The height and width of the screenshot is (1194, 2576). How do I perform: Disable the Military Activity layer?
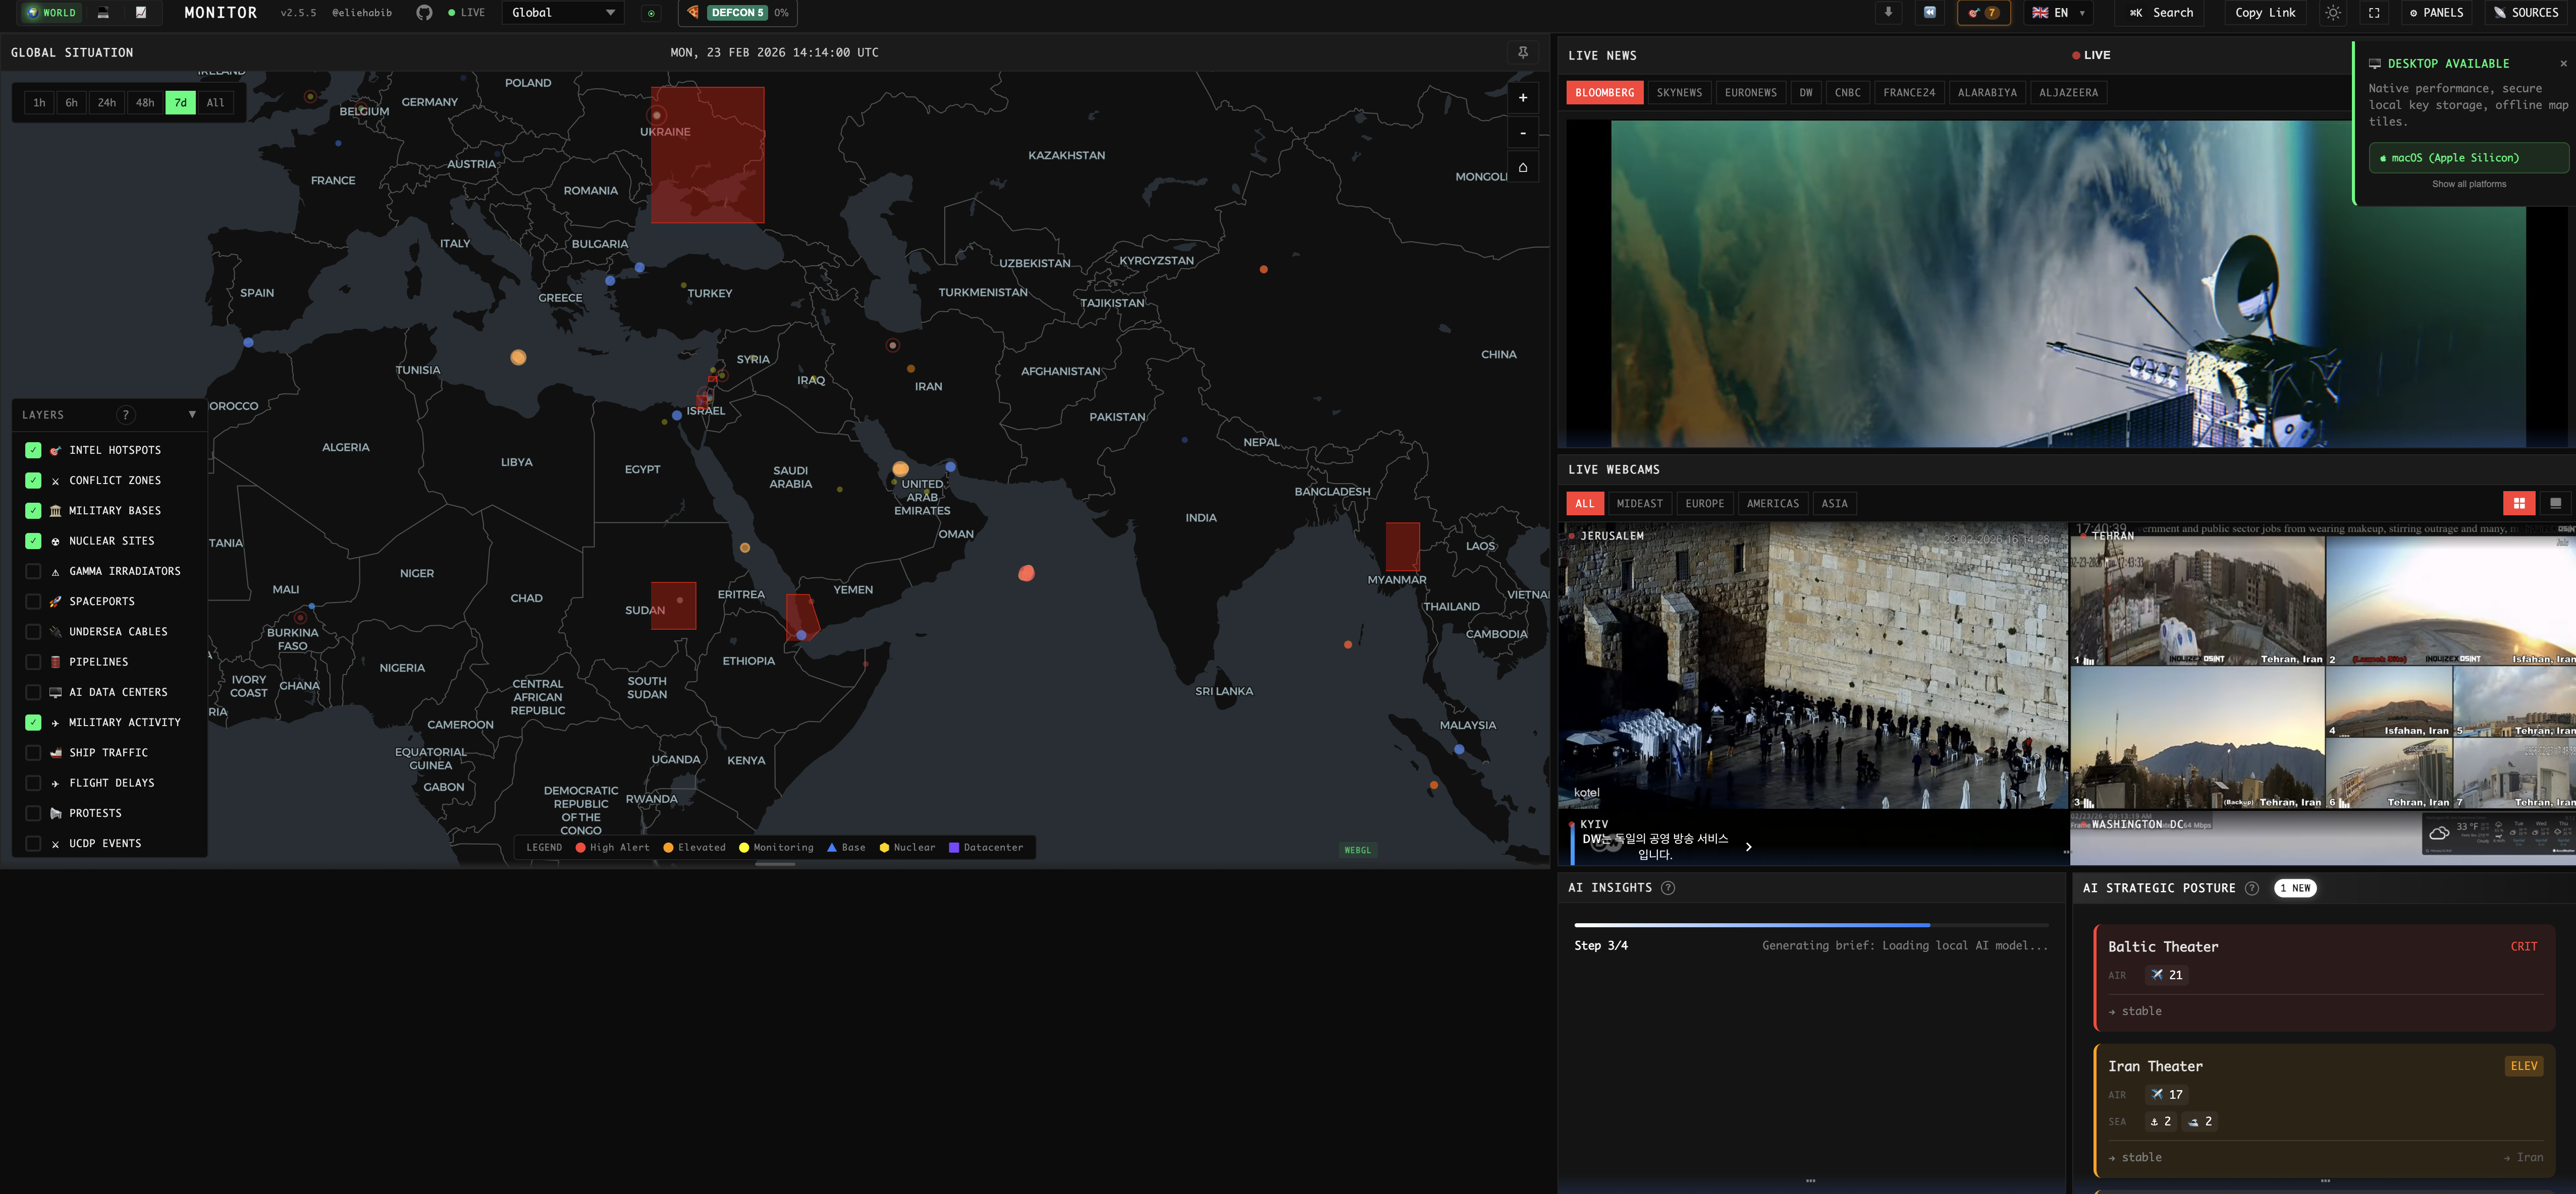(x=33, y=723)
